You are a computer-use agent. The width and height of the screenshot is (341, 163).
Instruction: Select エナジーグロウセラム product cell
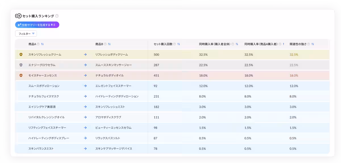click(42, 65)
